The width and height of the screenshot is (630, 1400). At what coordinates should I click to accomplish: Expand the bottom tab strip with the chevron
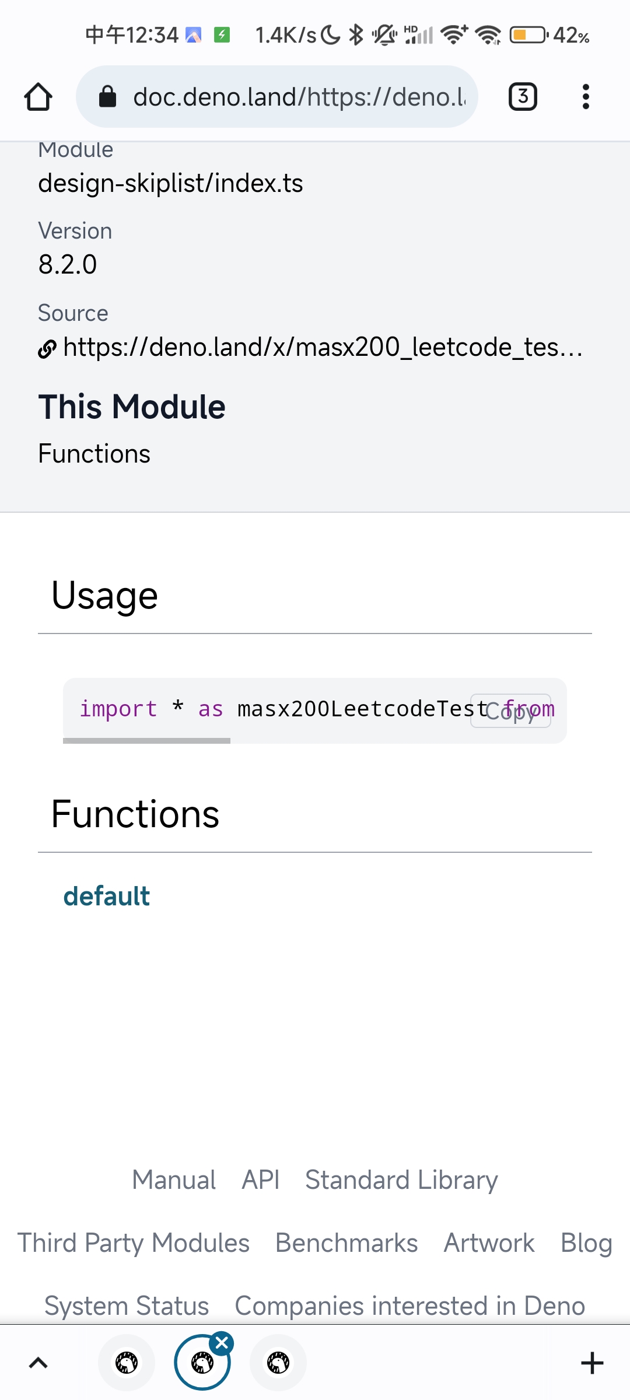pos(38,1362)
